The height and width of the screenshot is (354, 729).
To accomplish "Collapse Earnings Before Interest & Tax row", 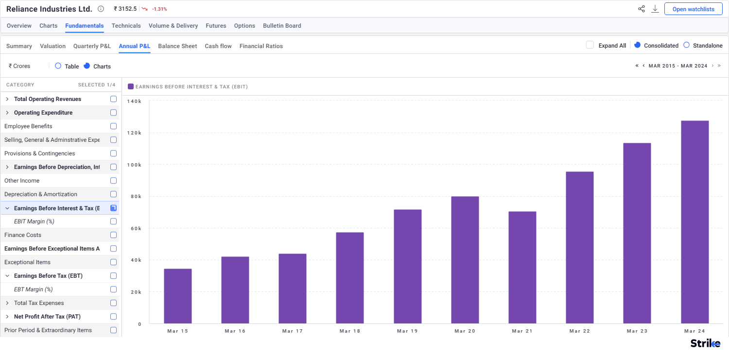I will click(x=7, y=208).
